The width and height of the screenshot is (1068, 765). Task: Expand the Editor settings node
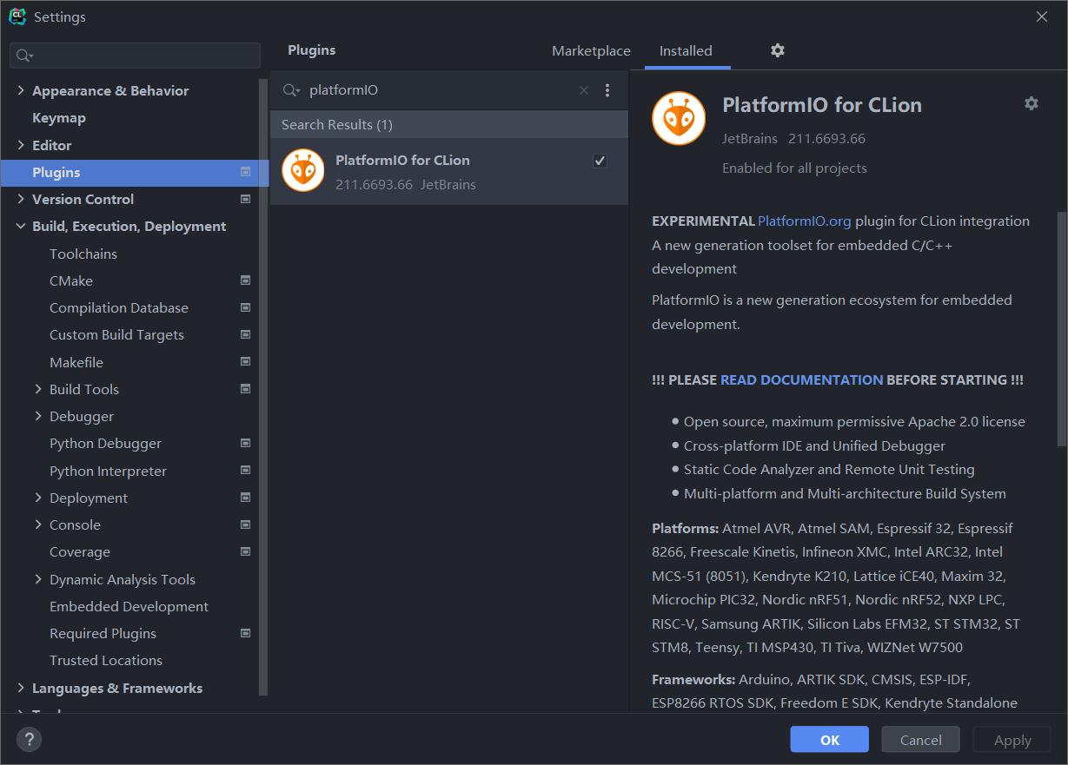coord(21,145)
